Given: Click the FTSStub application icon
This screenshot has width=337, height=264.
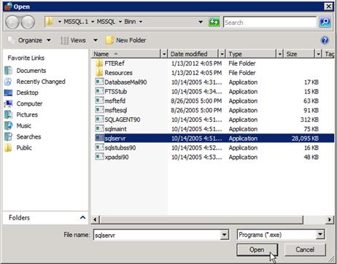Looking at the screenshot, I should pos(99,91).
